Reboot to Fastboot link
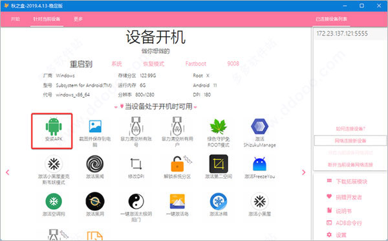The height and width of the screenshot is (241, 388). tap(196, 63)
